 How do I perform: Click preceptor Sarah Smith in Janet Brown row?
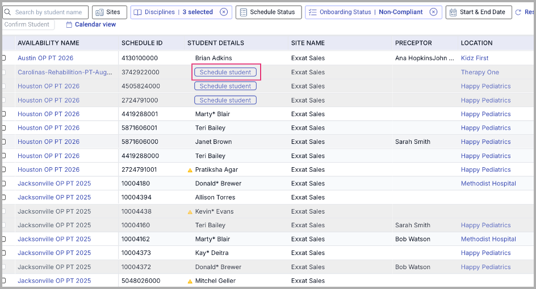tap(413, 142)
